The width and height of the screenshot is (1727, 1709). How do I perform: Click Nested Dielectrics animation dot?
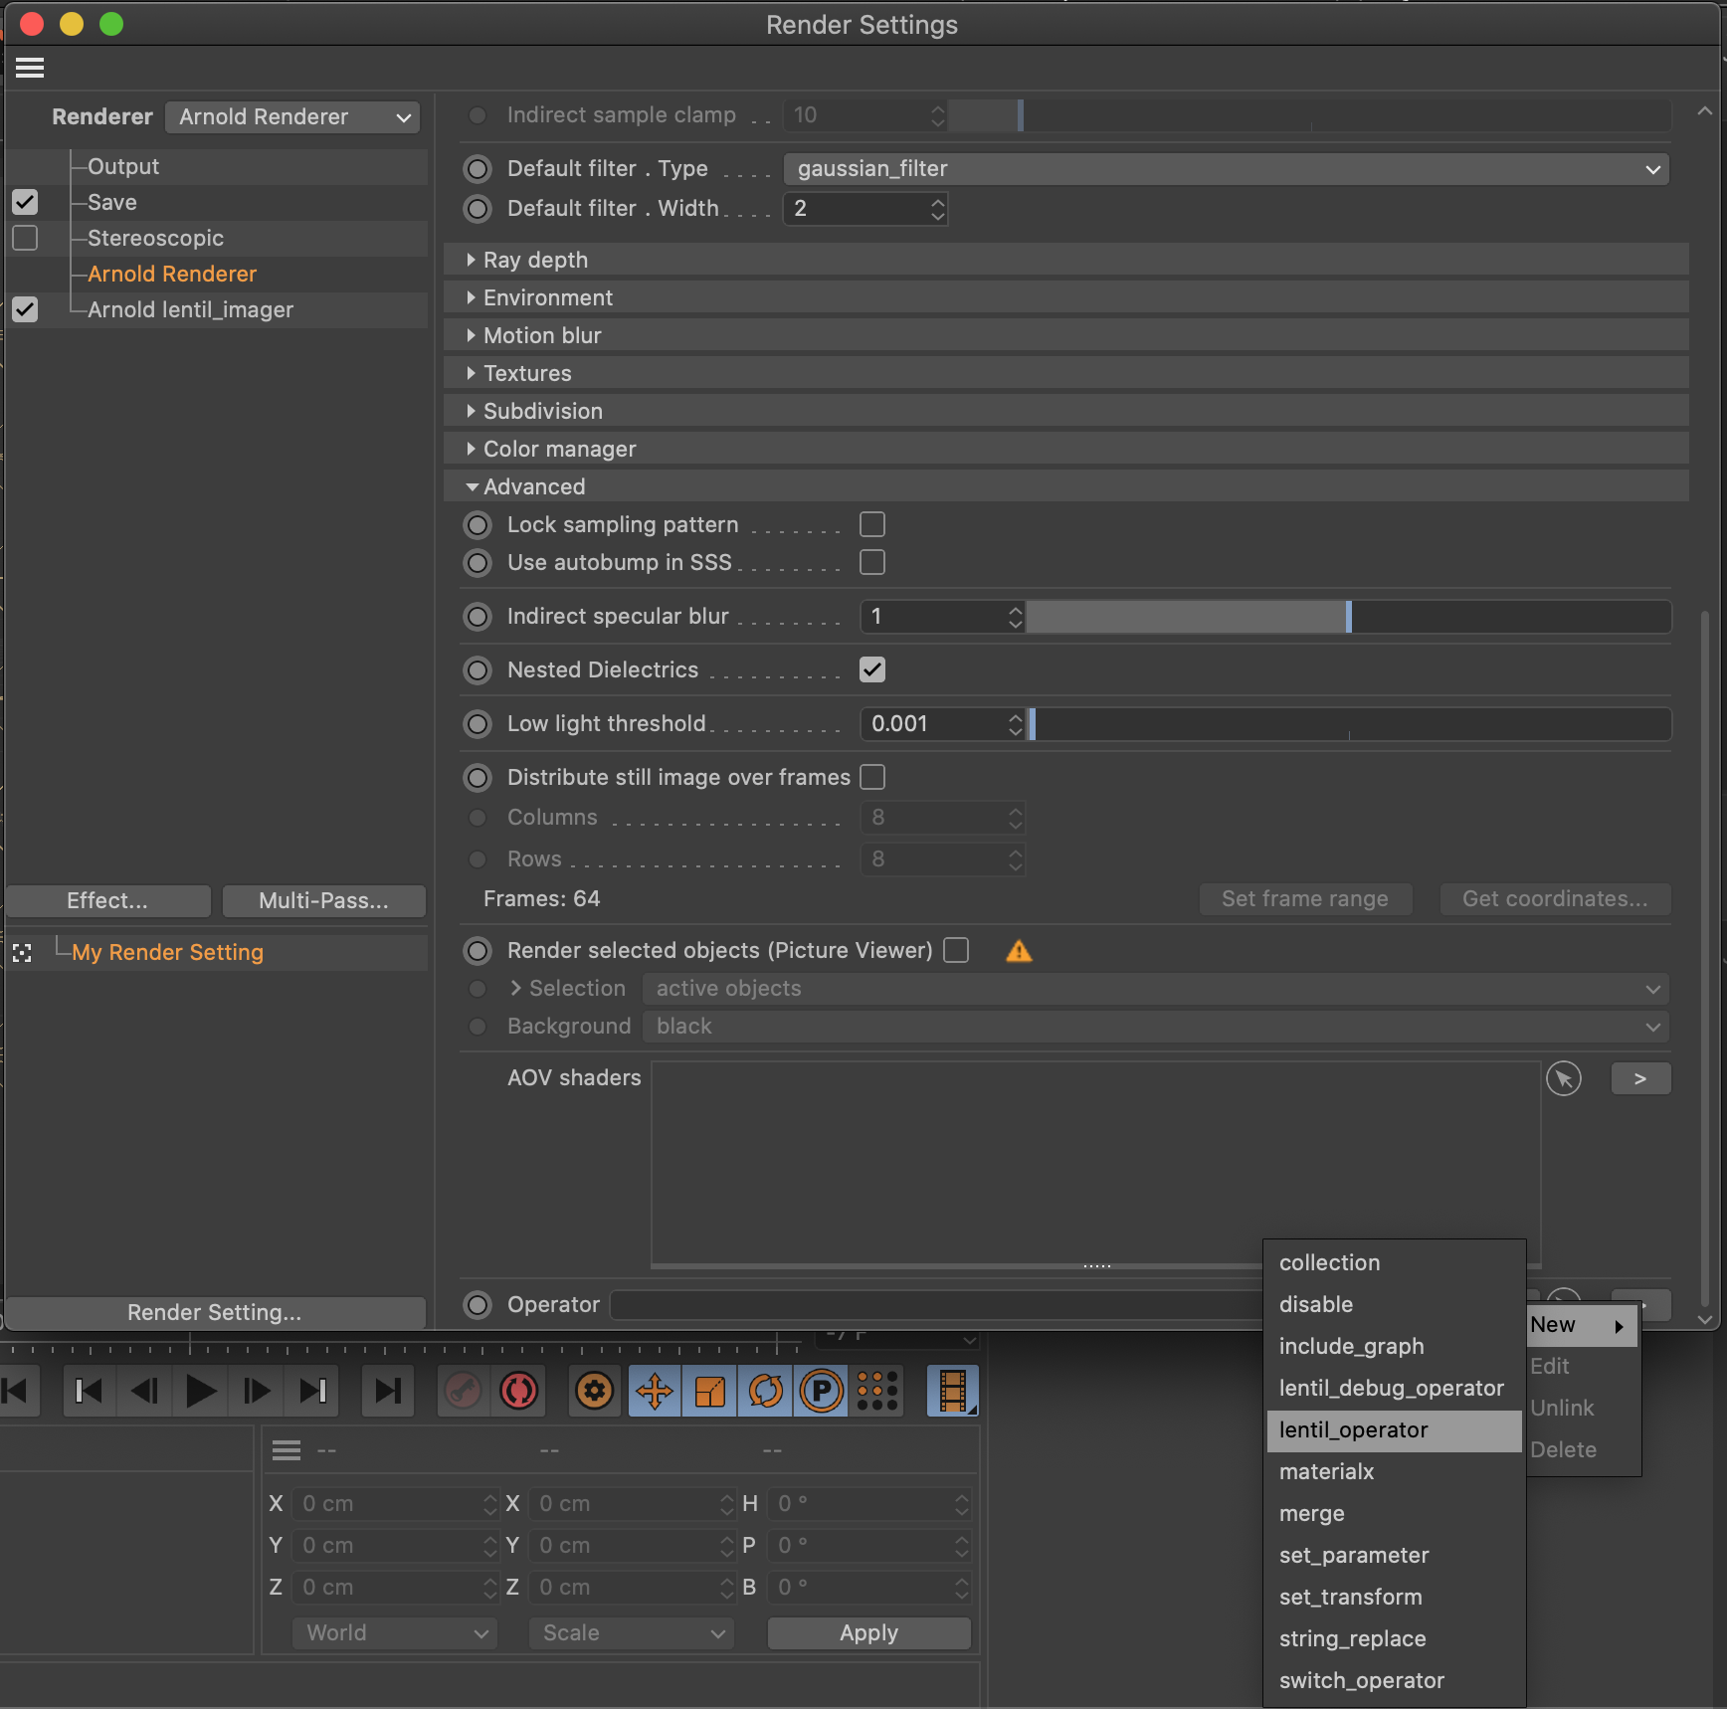pos(478,670)
